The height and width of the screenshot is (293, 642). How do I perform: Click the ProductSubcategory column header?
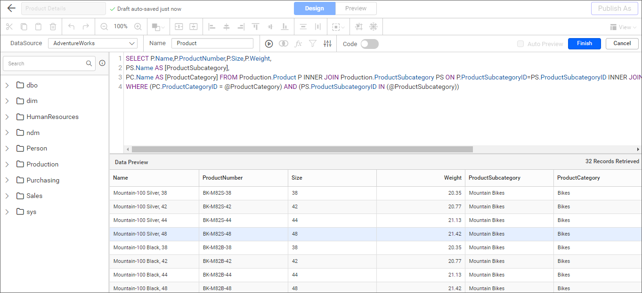[x=510, y=178]
